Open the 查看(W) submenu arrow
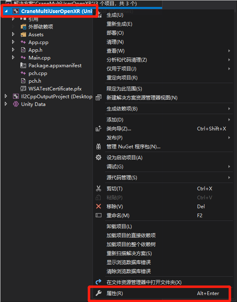The image size is (237, 302). point(229,51)
